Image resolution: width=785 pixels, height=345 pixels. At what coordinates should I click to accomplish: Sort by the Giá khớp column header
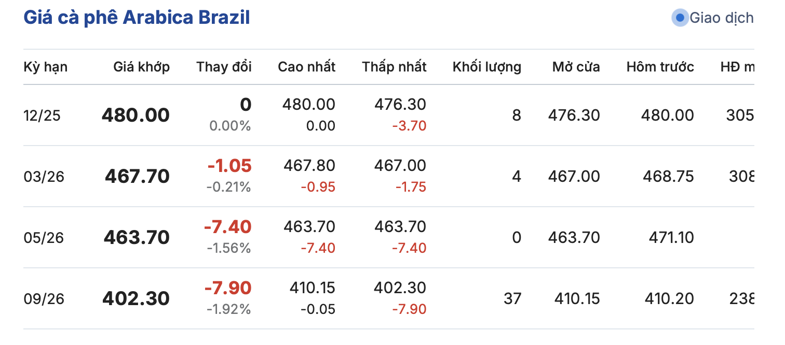click(141, 67)
